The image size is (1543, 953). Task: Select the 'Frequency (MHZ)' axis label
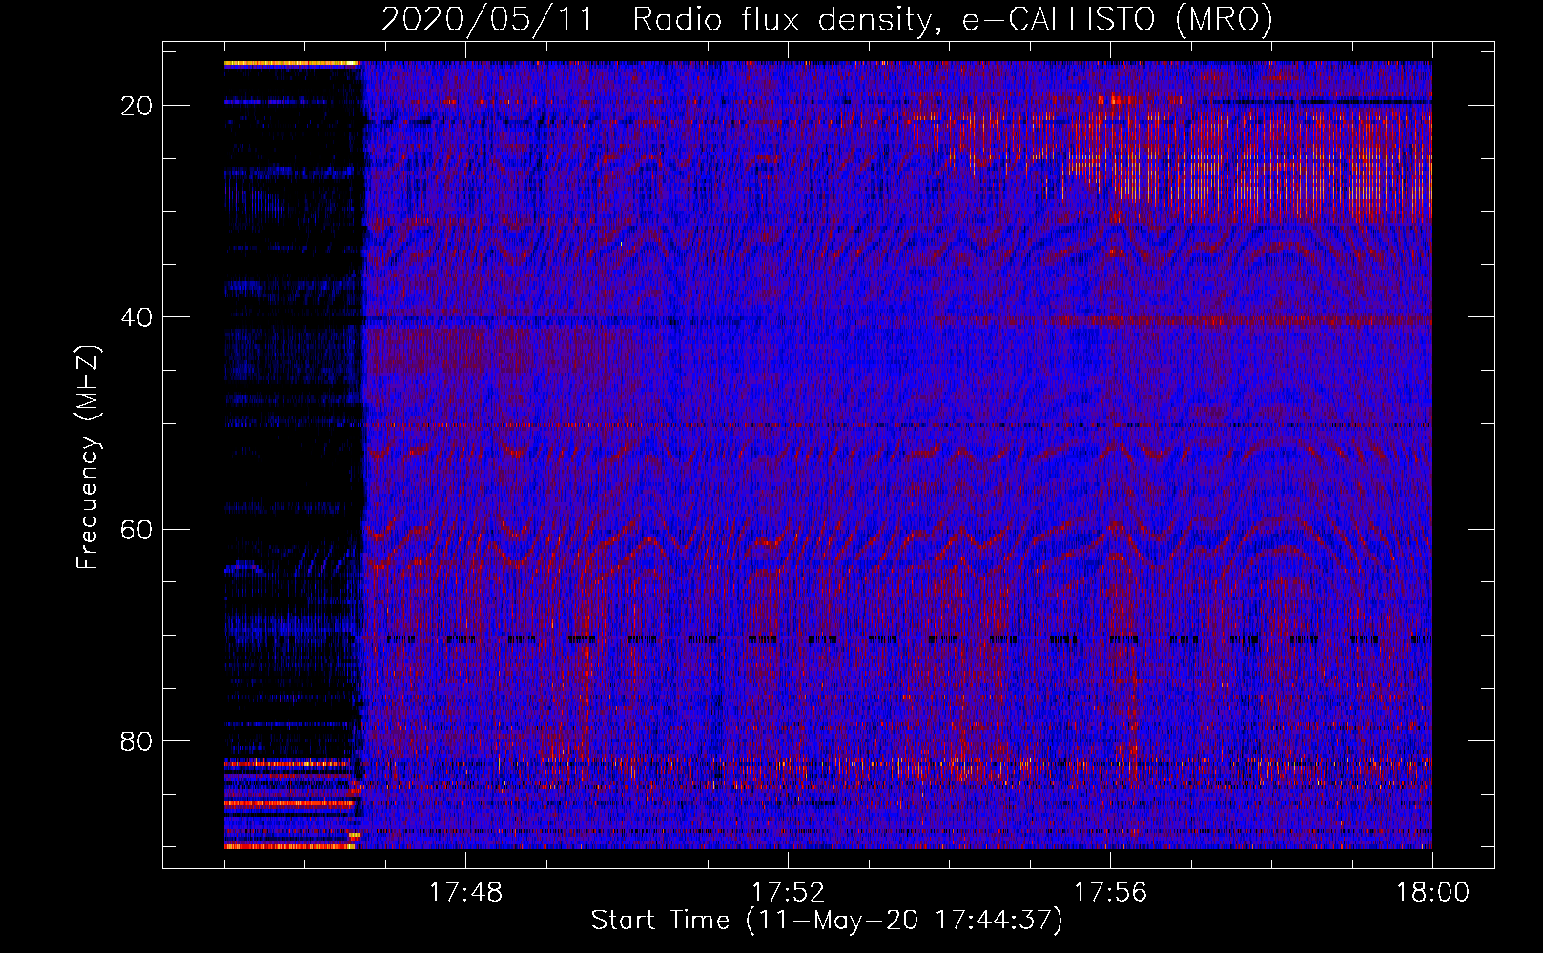click(88, 457)
